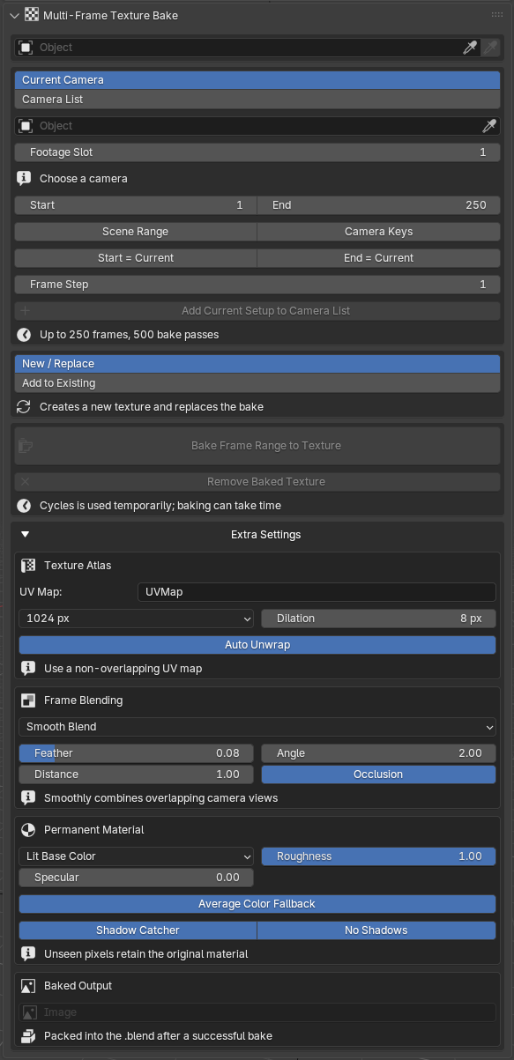Toggle Average Color Fallback

pos(257,904)
